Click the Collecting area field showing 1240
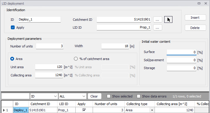This screenshot has height=113, width=210. point(49,75)
